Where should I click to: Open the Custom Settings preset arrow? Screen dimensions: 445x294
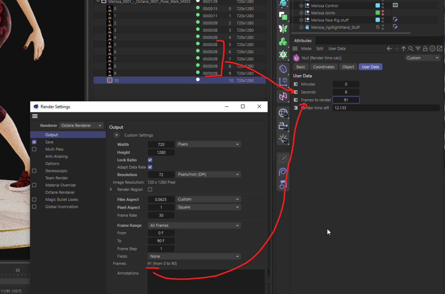tap(116, 135)
